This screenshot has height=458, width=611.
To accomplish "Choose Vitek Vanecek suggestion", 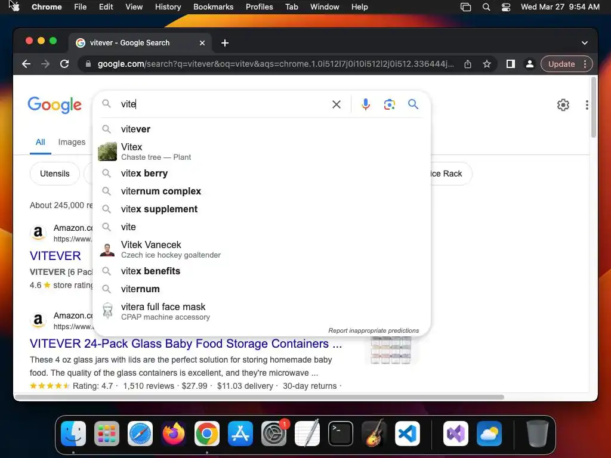I will 262,249.
